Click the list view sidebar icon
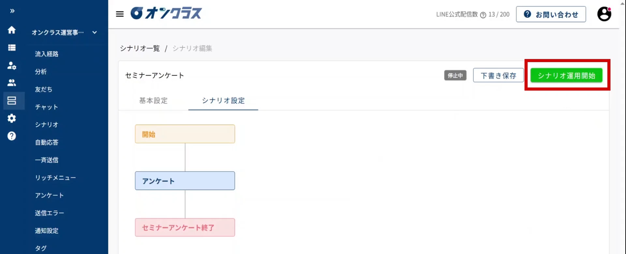Screen dimensions: 626x254 point(12,48)
